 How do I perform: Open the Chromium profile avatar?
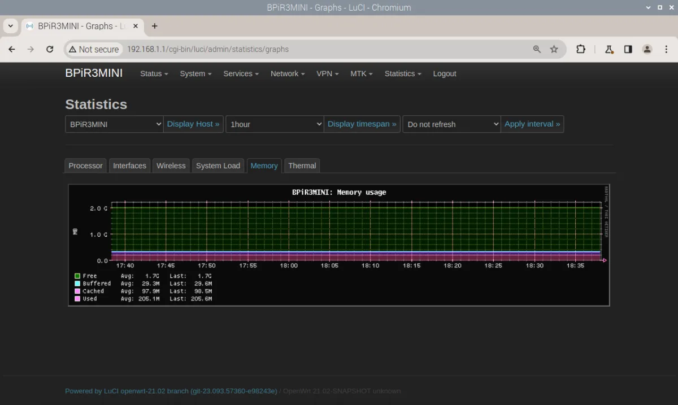pos(647,49)
